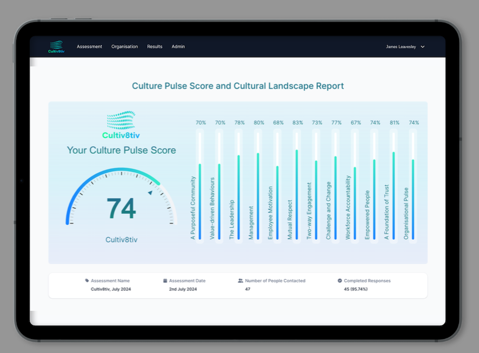
Task: Click the Mutual Respect score bar
Action: (297, 186)
